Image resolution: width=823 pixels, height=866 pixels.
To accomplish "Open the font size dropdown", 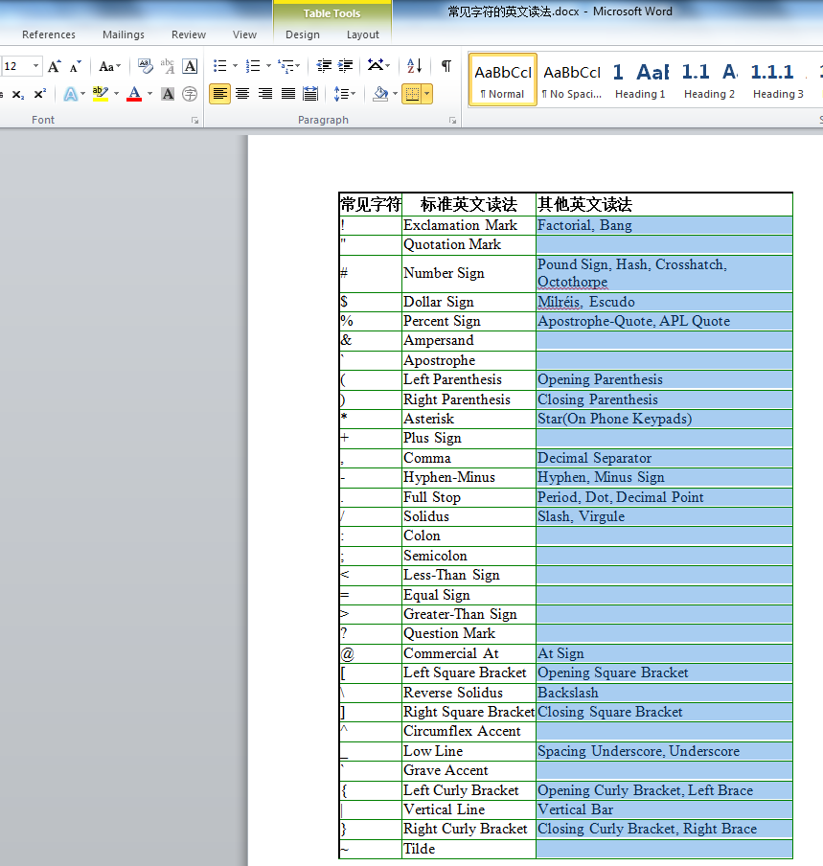I will (35, 66).
